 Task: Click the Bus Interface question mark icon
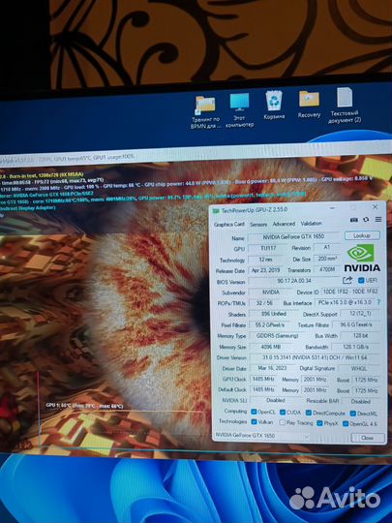(378, 302)
